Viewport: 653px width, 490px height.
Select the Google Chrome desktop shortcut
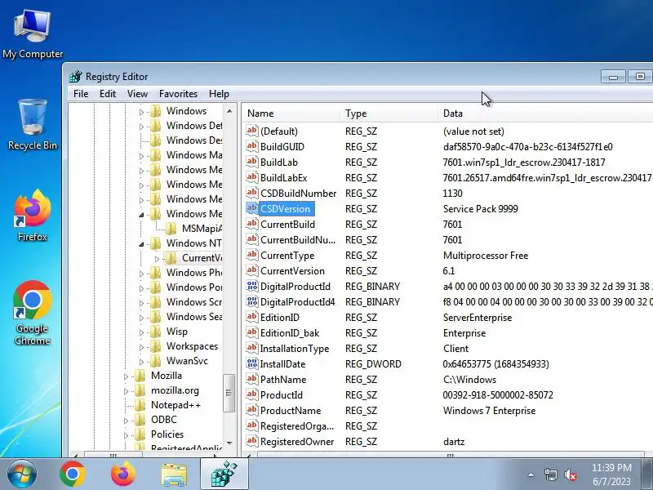pos(33,314)
